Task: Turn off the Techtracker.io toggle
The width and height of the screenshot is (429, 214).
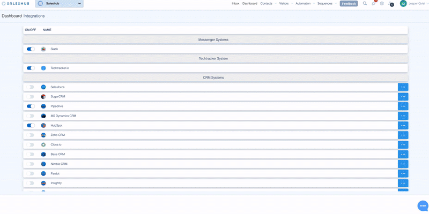Action: [31, 68]
